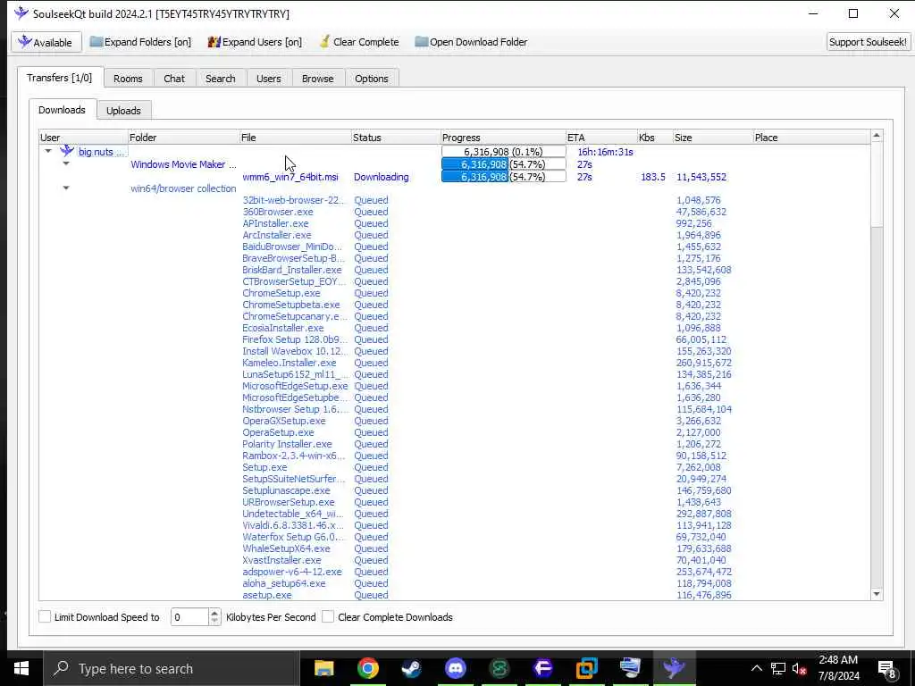
Task: Click the download speed limit input field
Action: pos(189,616)
